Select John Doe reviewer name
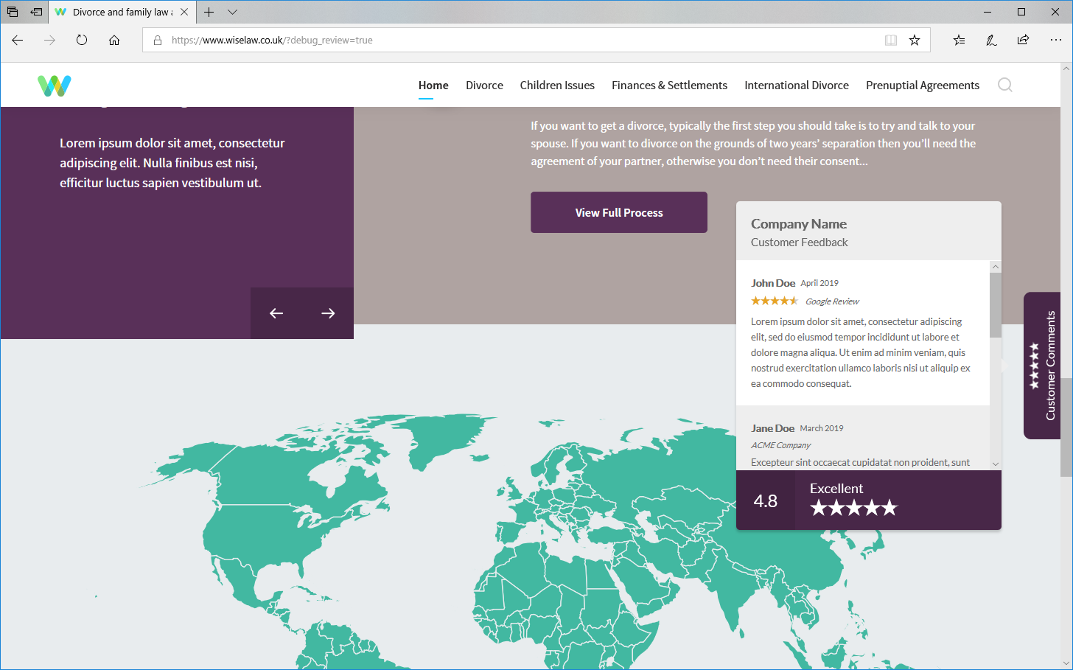This screenshot has width=1073, height=670. [773, 283]
